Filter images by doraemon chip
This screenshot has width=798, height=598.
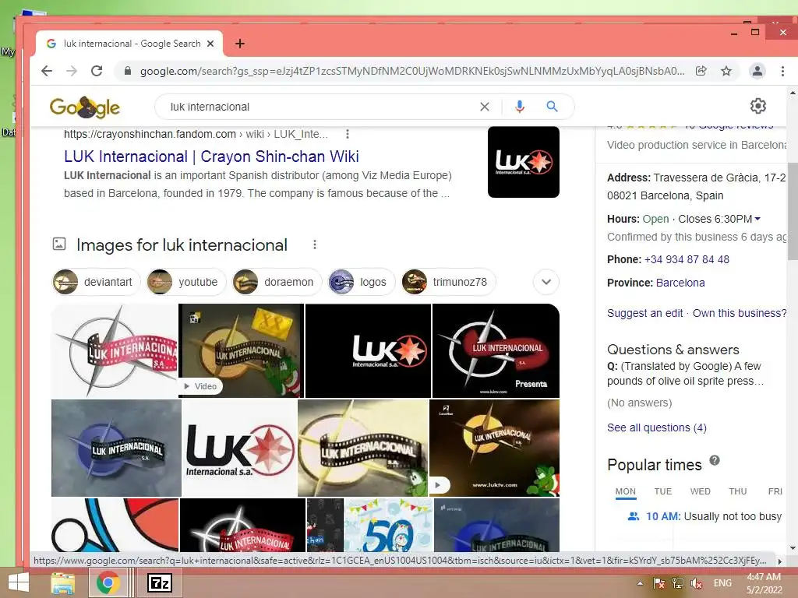tap(277, 282)
